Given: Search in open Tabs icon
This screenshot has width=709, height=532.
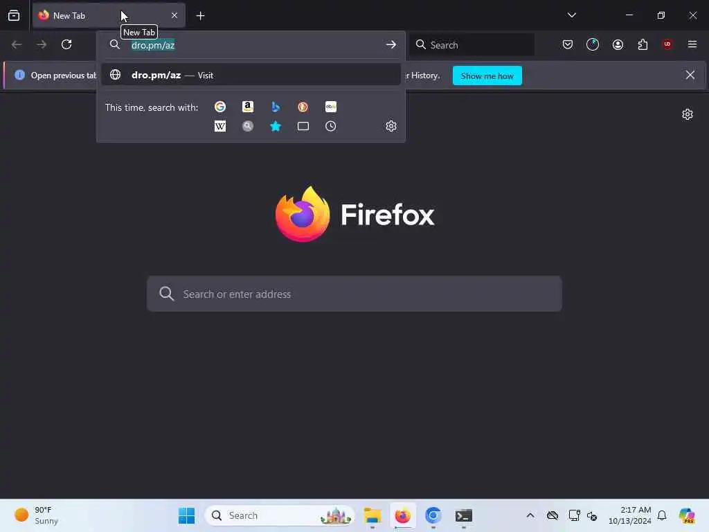Looking at the screenshot, I should pos(303,126).
